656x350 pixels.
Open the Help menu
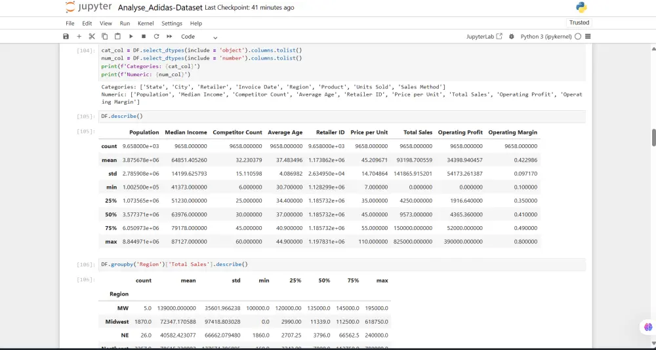point(195,24)
